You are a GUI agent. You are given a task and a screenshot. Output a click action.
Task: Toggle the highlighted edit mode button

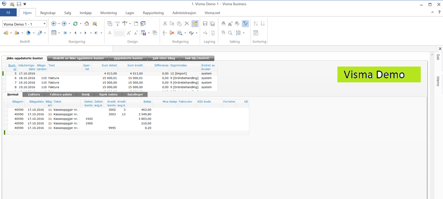tap(195, 24)
